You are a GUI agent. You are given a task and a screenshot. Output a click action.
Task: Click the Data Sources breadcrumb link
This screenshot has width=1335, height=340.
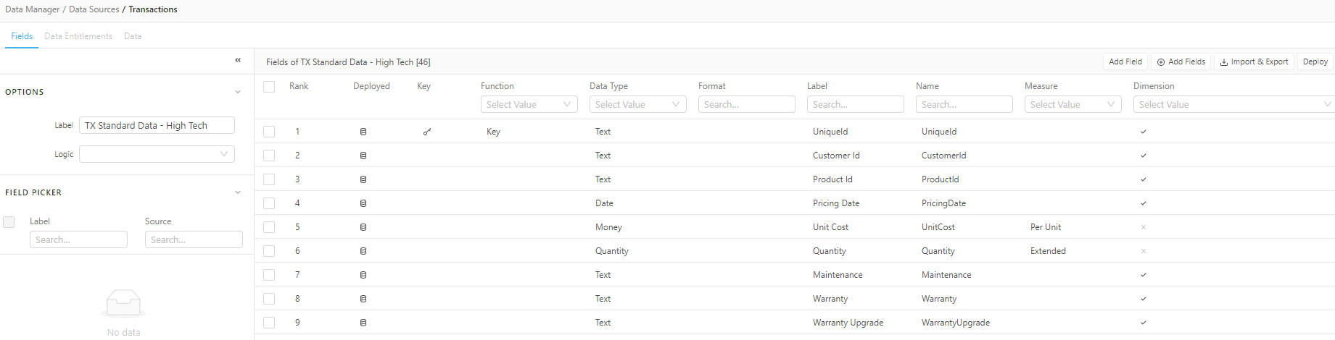click(94, 9)
